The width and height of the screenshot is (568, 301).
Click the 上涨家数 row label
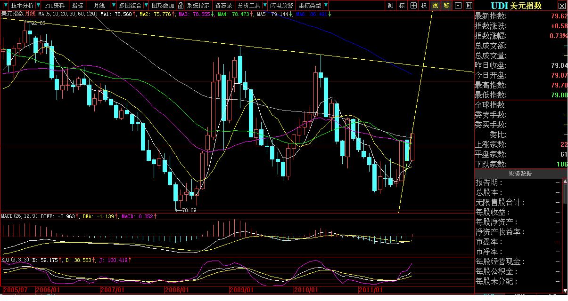coord(491,144)
